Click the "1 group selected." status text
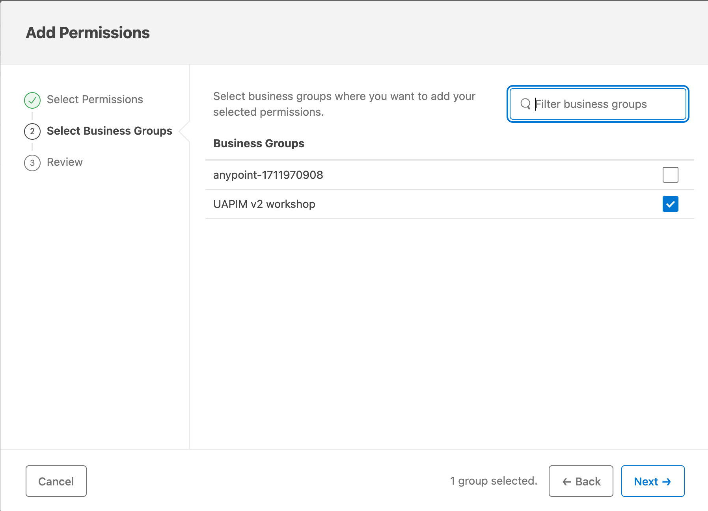 [x=494, y=481]
